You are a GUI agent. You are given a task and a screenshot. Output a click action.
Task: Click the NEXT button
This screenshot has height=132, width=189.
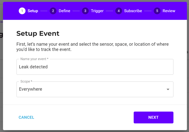[154, 117]
